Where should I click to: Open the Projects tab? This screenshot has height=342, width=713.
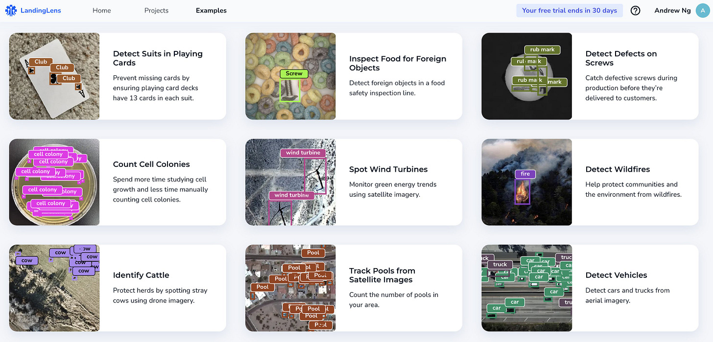156,10
